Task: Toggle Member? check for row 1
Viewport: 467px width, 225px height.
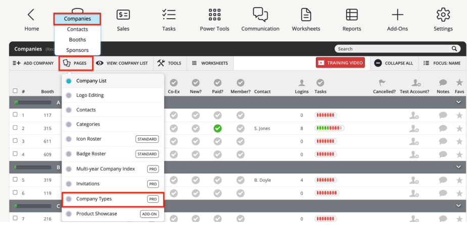Action: click(x=241, y=116)
